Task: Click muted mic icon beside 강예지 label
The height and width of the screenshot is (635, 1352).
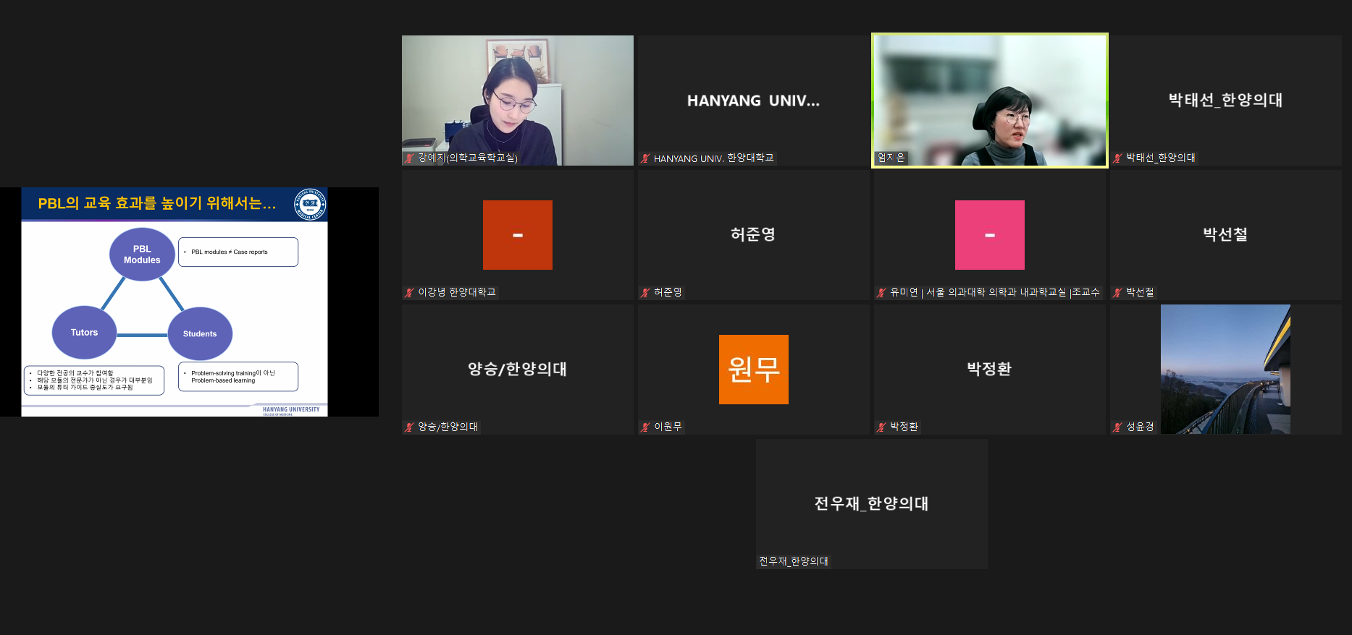Action: pyautogui.click(x=410, y=158)
